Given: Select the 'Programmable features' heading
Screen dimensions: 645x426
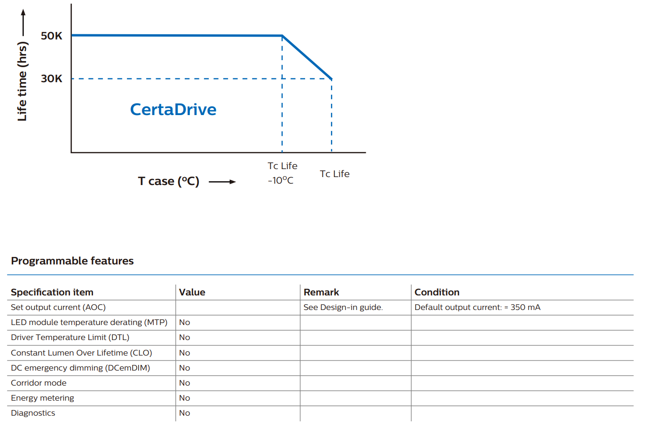Looking at the screenshot, I should (x=72, y=261).
